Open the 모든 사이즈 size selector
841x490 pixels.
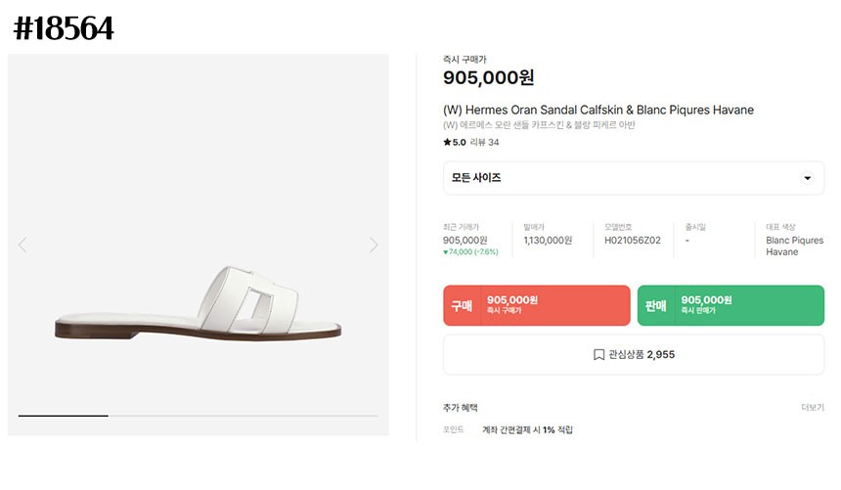click(x=633, y=178)
